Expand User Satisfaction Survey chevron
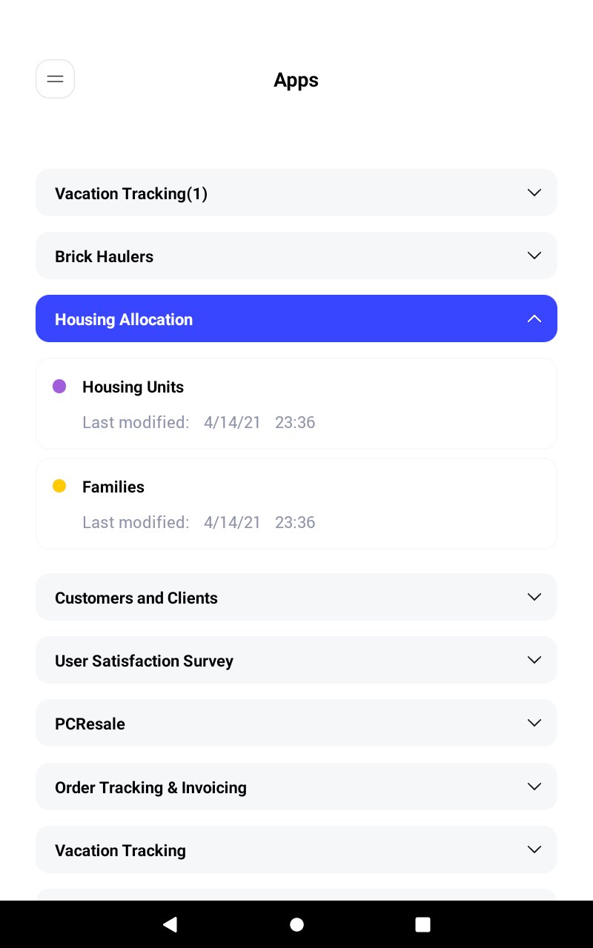 [x=534, y=660]
